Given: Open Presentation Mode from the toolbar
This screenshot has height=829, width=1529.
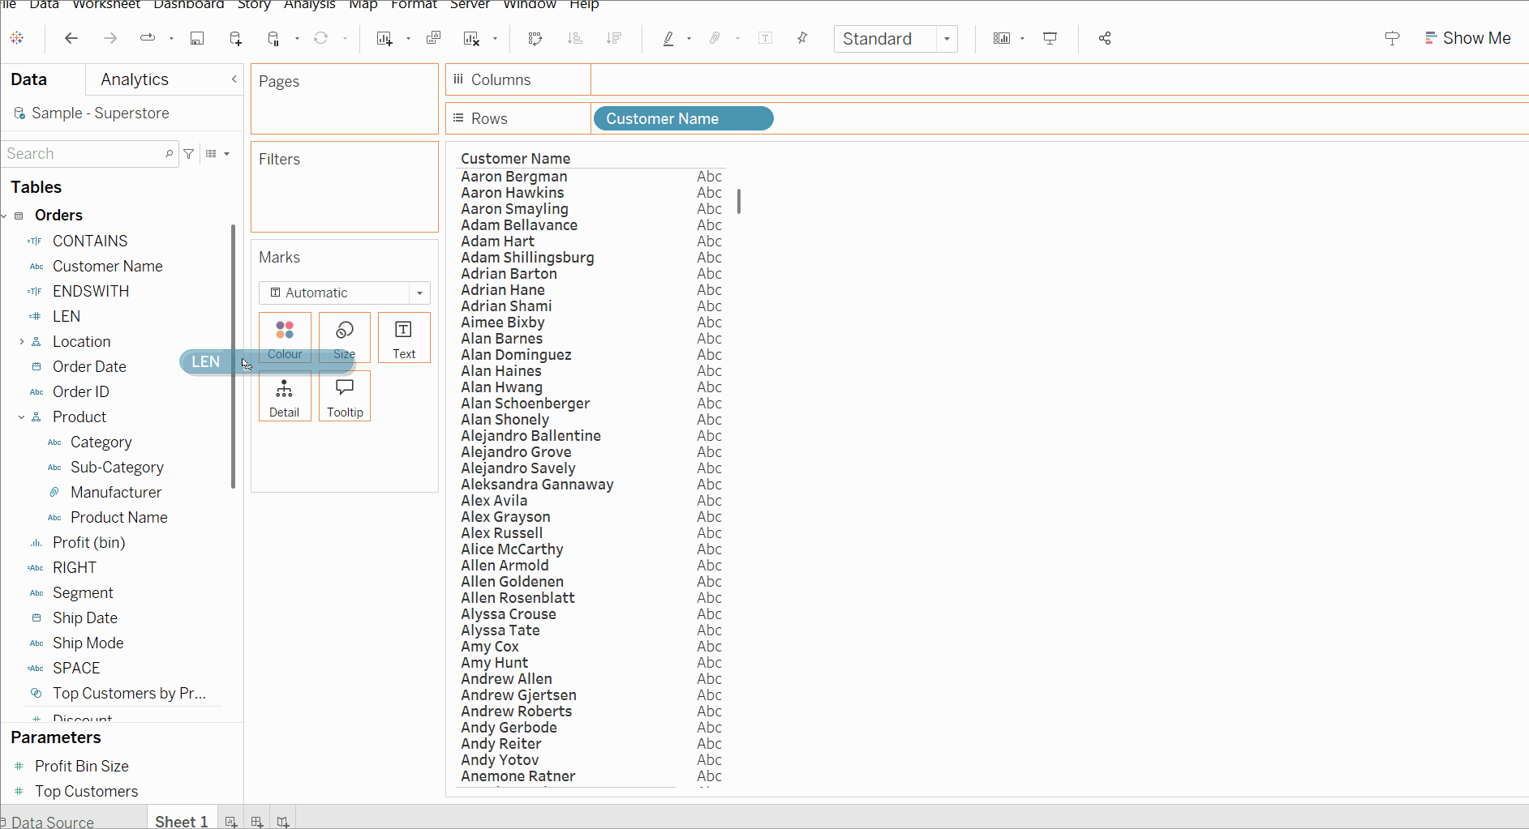Looking at the screenshot, I should point(1050,38).
